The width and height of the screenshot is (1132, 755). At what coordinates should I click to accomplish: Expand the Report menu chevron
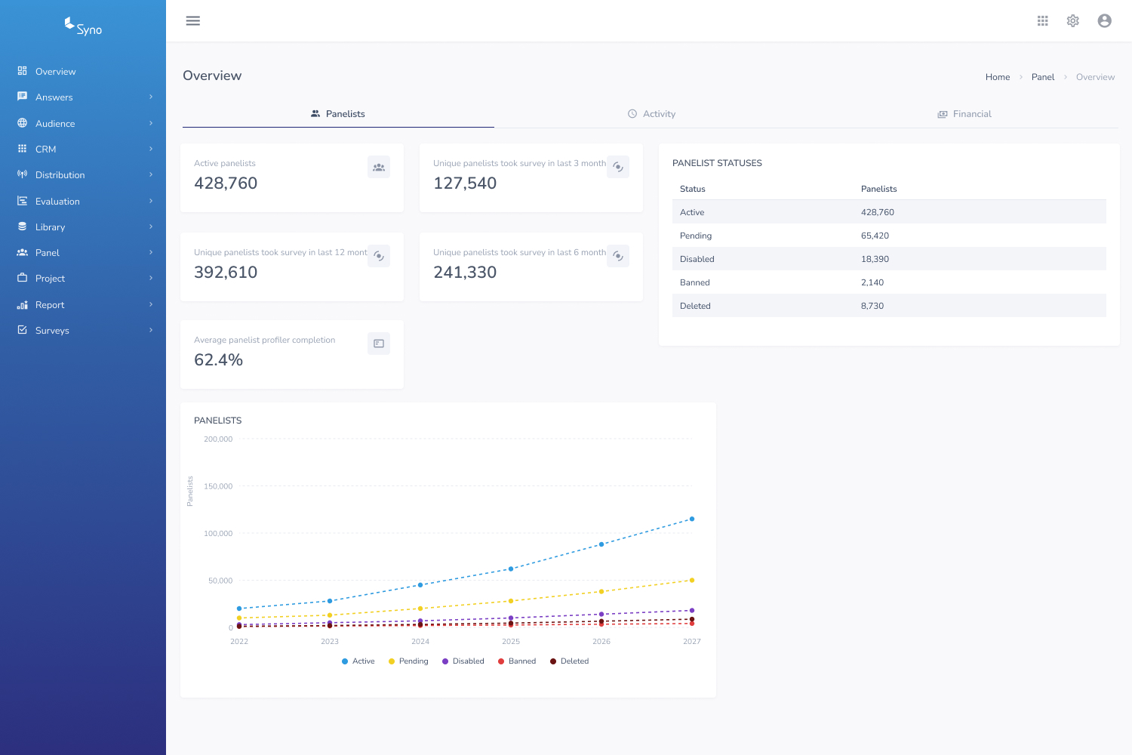tap(151, 304)
